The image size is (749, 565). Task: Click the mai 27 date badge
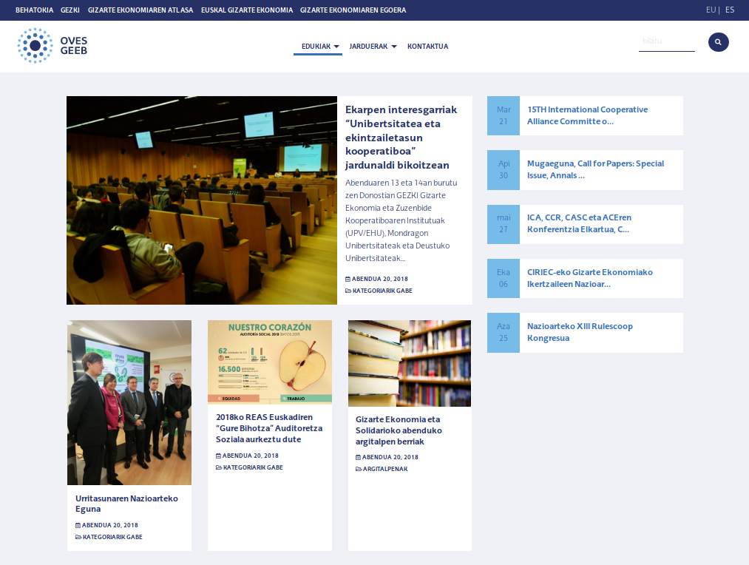pyautogui.click(x=504, y=223)
